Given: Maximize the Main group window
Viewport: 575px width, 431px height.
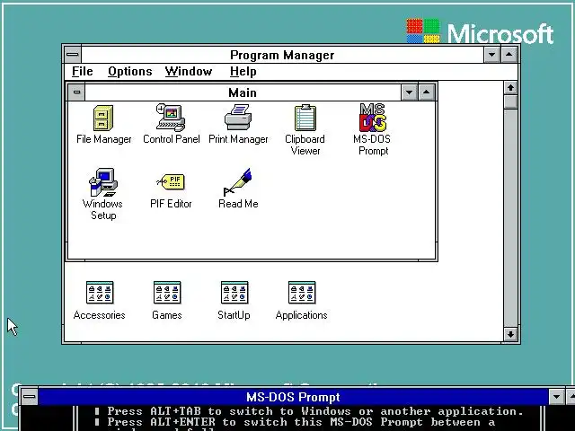Looking at the screenshot, I should (x=426, y=92).
